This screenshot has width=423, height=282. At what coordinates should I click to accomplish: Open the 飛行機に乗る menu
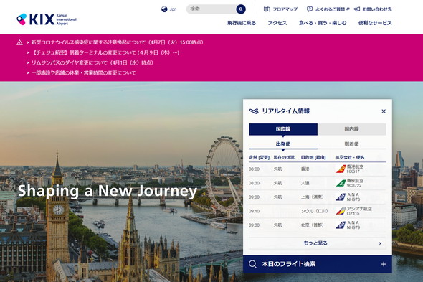point(242,23)
